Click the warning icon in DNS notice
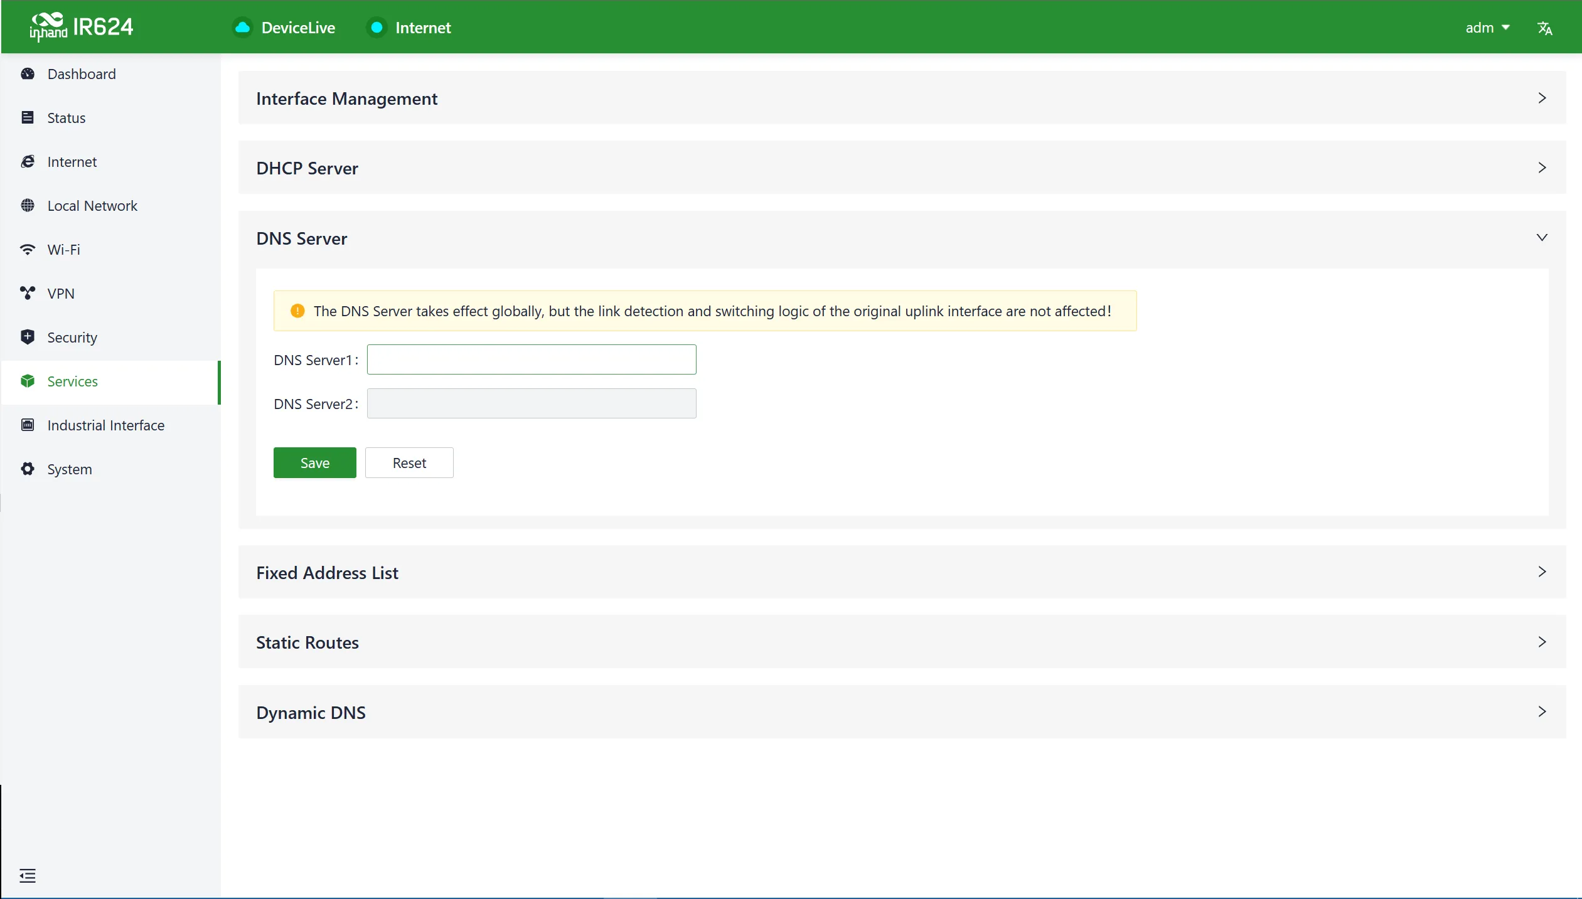 coord(297,311)
